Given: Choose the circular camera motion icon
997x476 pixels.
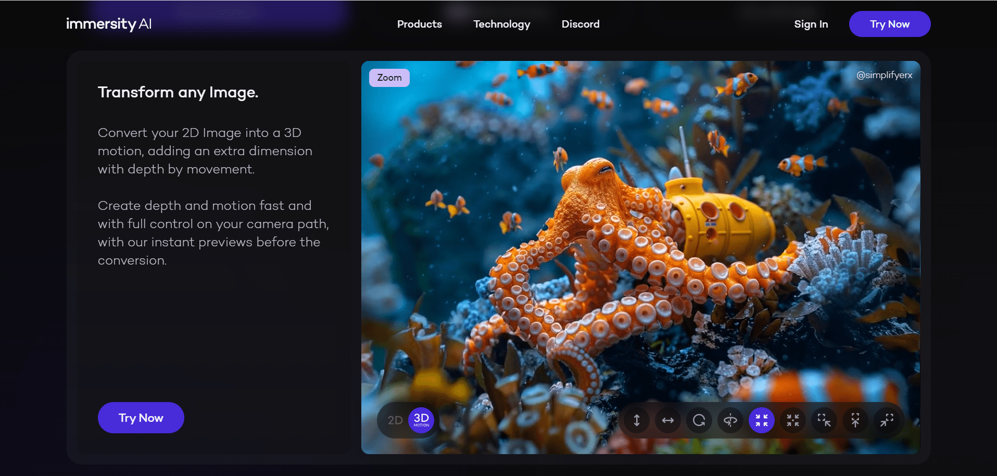Looking at the screenshot, I should click(699, 420).
